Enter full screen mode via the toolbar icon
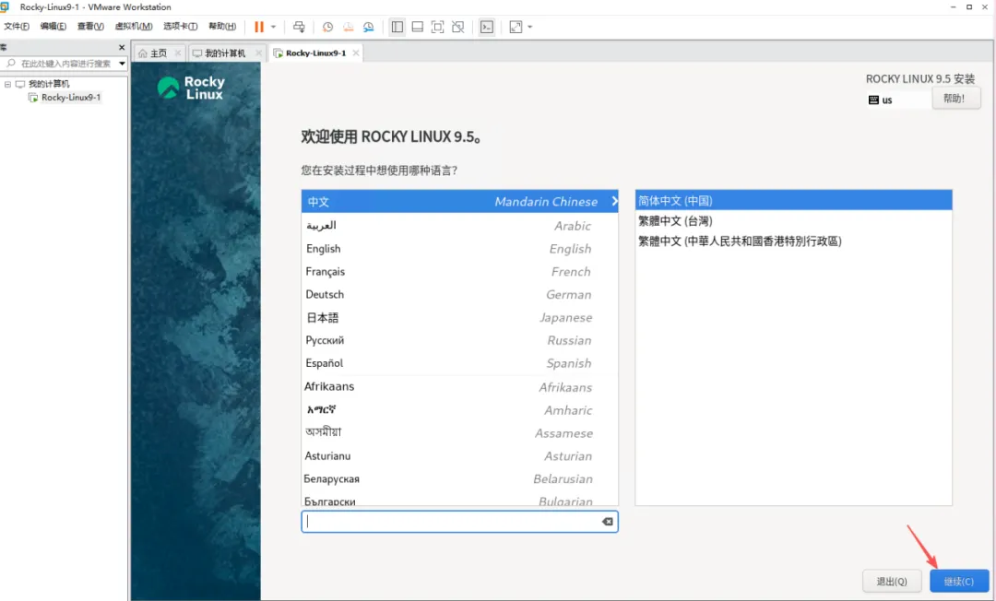The height and width of the screenshot is (601, 996). [x=438, y=27]
